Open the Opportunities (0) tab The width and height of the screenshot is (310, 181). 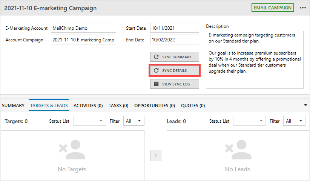coord(155,106)
